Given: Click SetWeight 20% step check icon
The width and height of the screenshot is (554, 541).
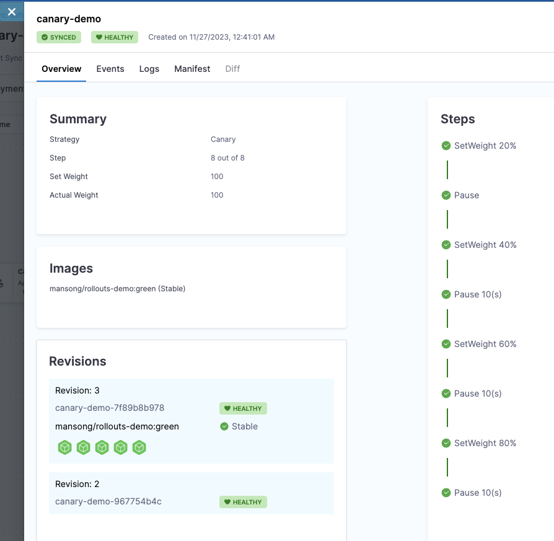Looking at the screenshot, I should (446, 146).
